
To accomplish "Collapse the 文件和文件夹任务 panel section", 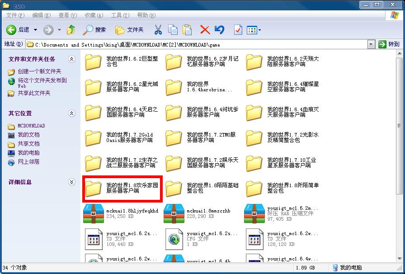I will 71,59.
